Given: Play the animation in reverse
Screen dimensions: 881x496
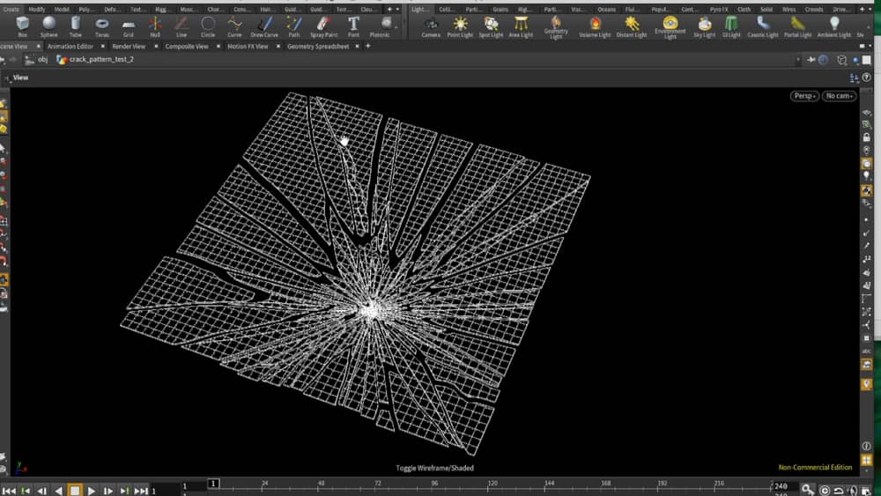Looking at the screenshot, I should tap(58, 491).
